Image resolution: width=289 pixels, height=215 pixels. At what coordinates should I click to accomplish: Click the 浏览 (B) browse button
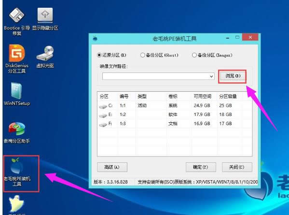click(233, 76)
